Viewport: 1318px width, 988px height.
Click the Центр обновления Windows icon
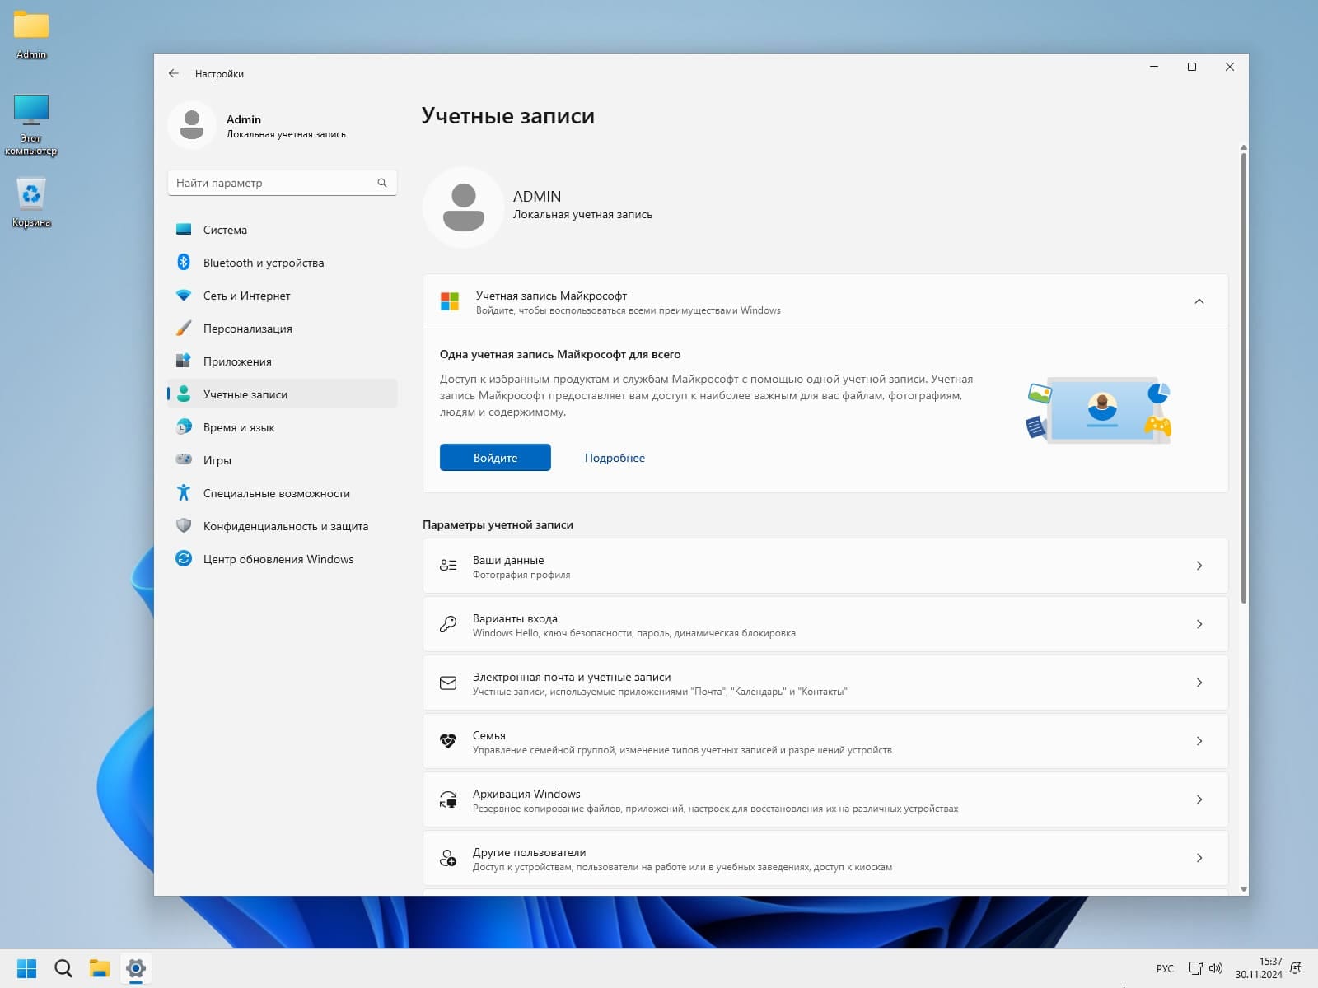click(x=184, y=559)
